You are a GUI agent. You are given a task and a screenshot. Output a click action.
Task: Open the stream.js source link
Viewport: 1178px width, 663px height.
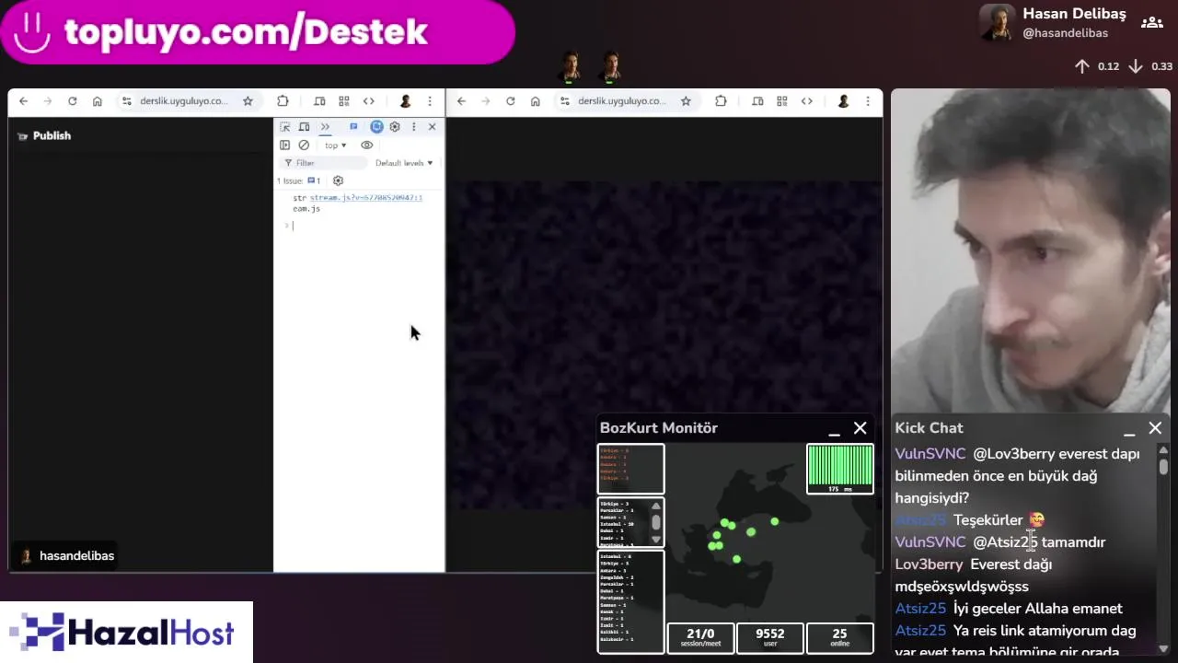click(366, 198)
